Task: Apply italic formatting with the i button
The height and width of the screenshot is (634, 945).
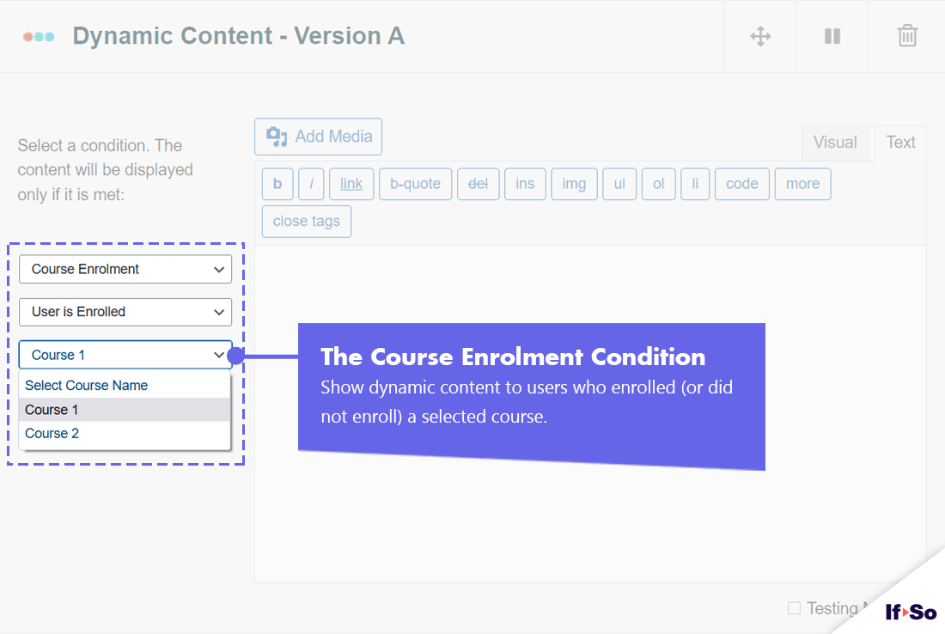Action: click(x=311, y=183)
